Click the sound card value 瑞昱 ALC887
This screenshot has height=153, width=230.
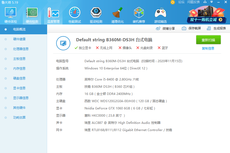[123, 123]
